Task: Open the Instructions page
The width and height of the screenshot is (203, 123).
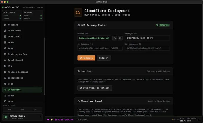Action: click(22, 78)
